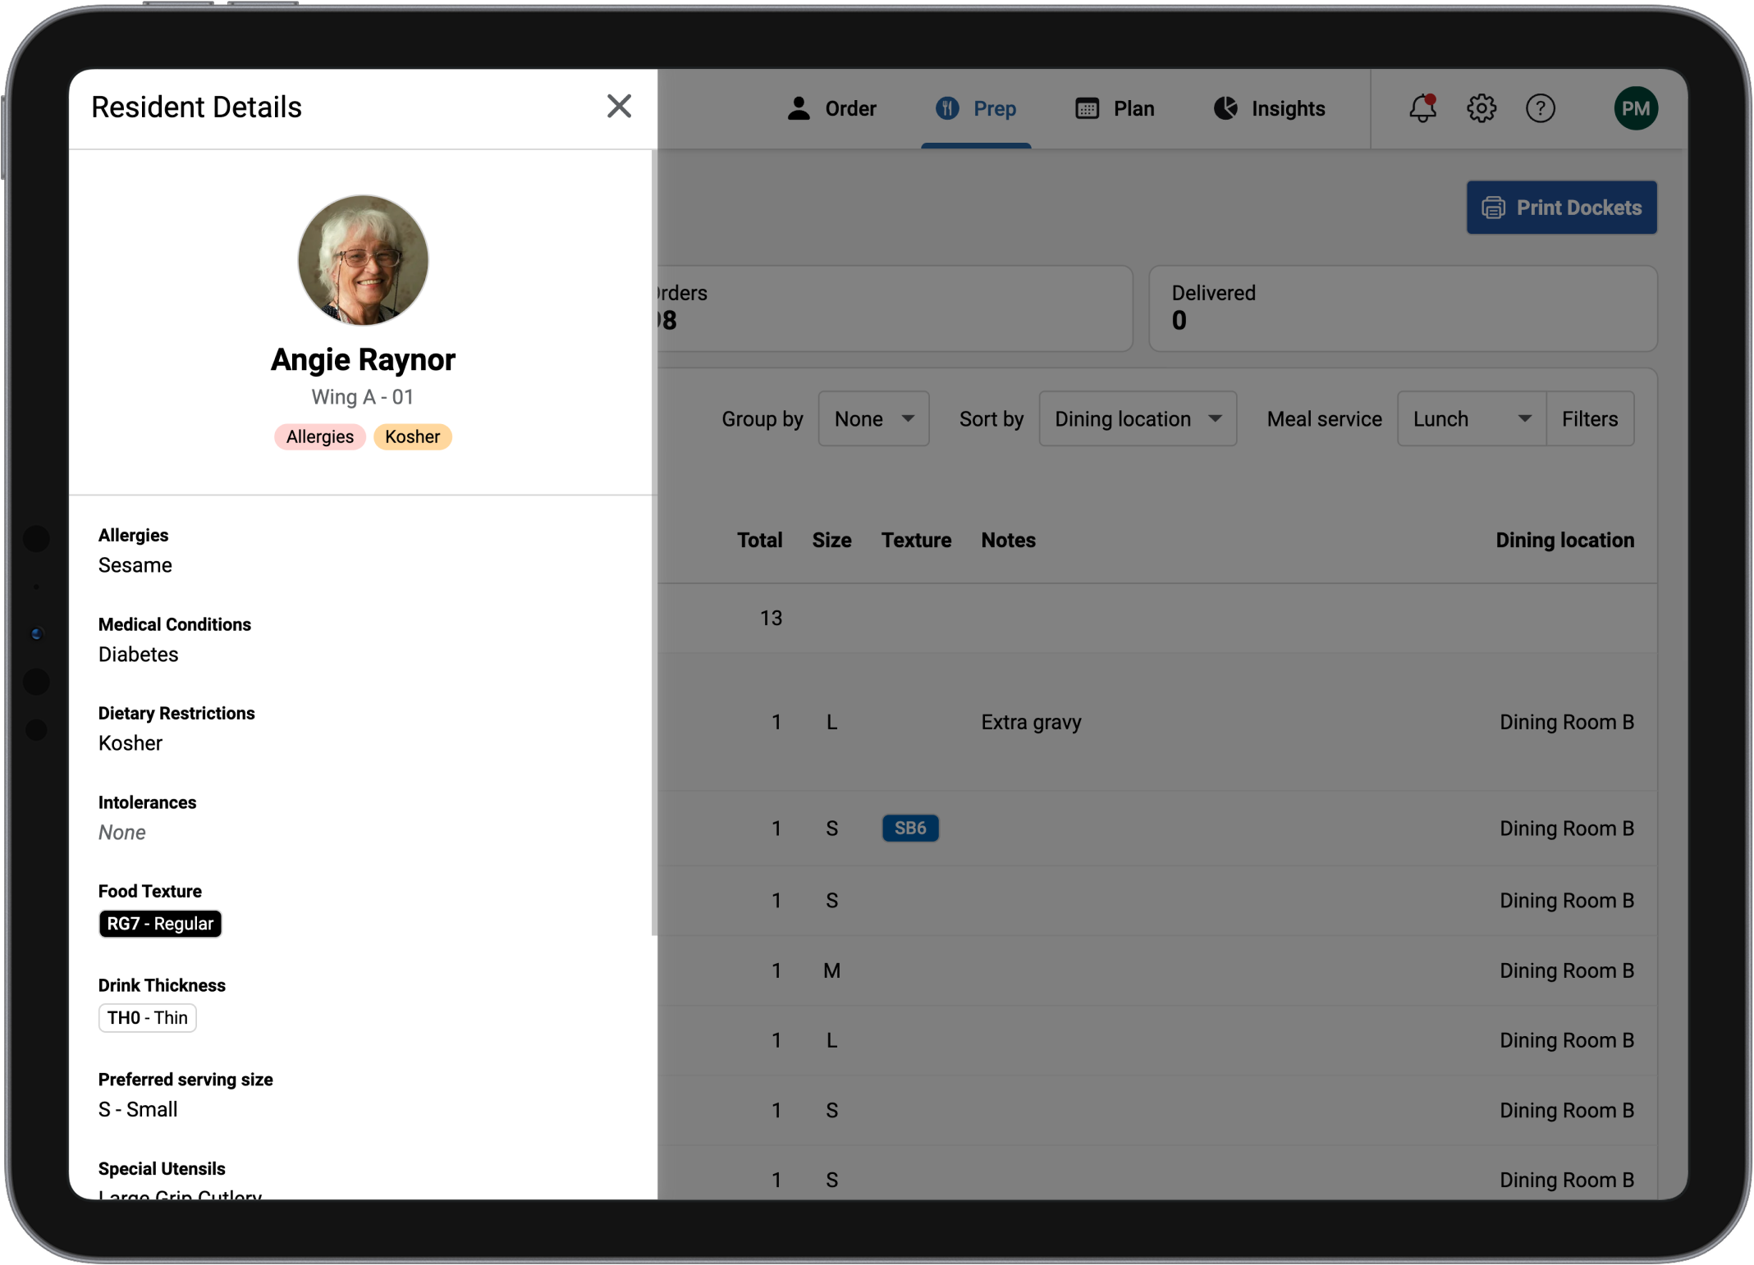Open the Insights tab
1754x1265 pixels.
coord(1286,108)
